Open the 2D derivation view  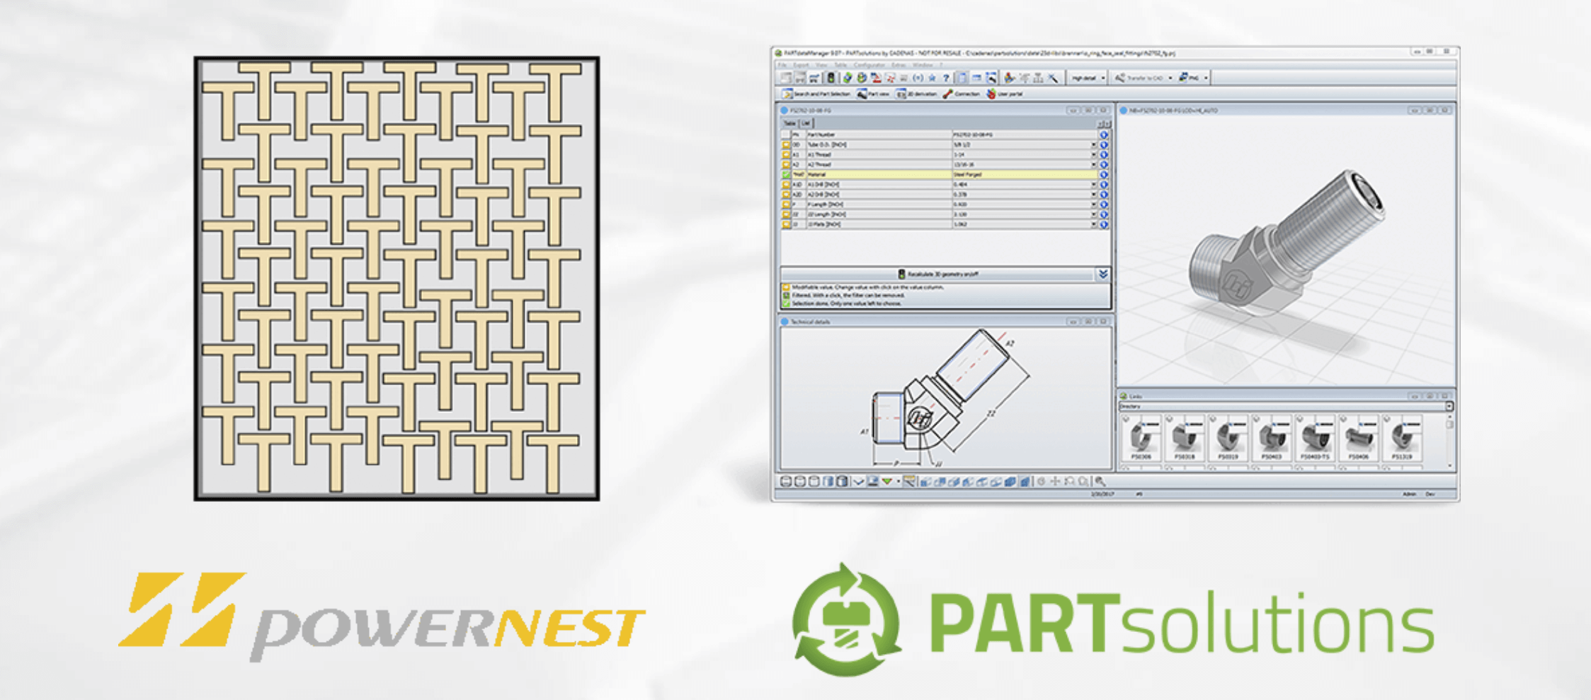pos(916,94)
